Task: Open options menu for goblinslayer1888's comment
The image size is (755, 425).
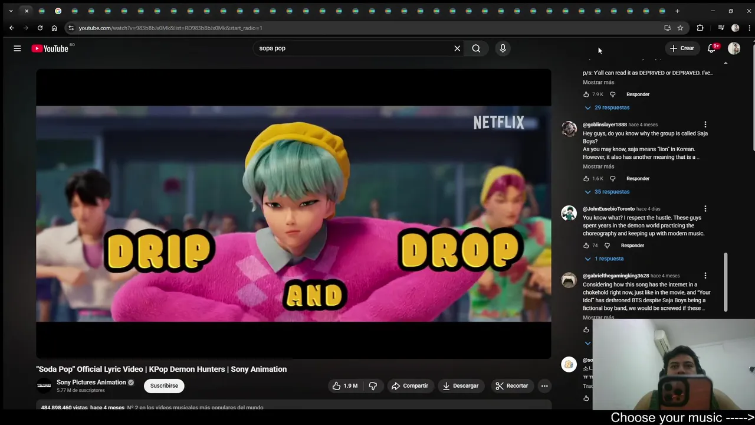Action: tap(705, 125)
